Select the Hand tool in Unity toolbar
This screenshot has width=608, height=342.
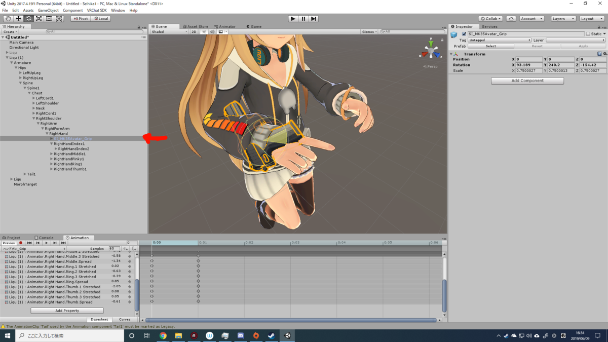8,19
